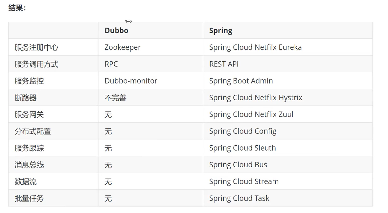Viewport: 388px width, 213px height.
Task: Click the 服务注册中心 row label
Action: [36, 47]
